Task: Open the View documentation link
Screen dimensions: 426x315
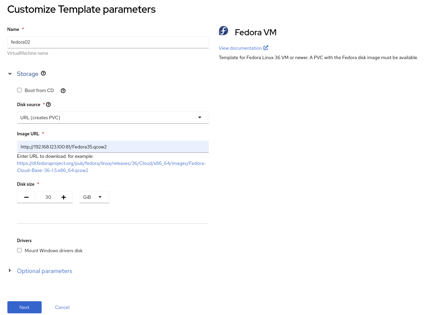Action: pyautogui.click(x=240, y=48)
